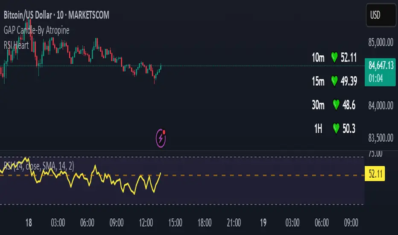Click the 15:00 time axis label
Viewport: 398px width, 235px height.
pyautogui.click(x=175, y=222)
